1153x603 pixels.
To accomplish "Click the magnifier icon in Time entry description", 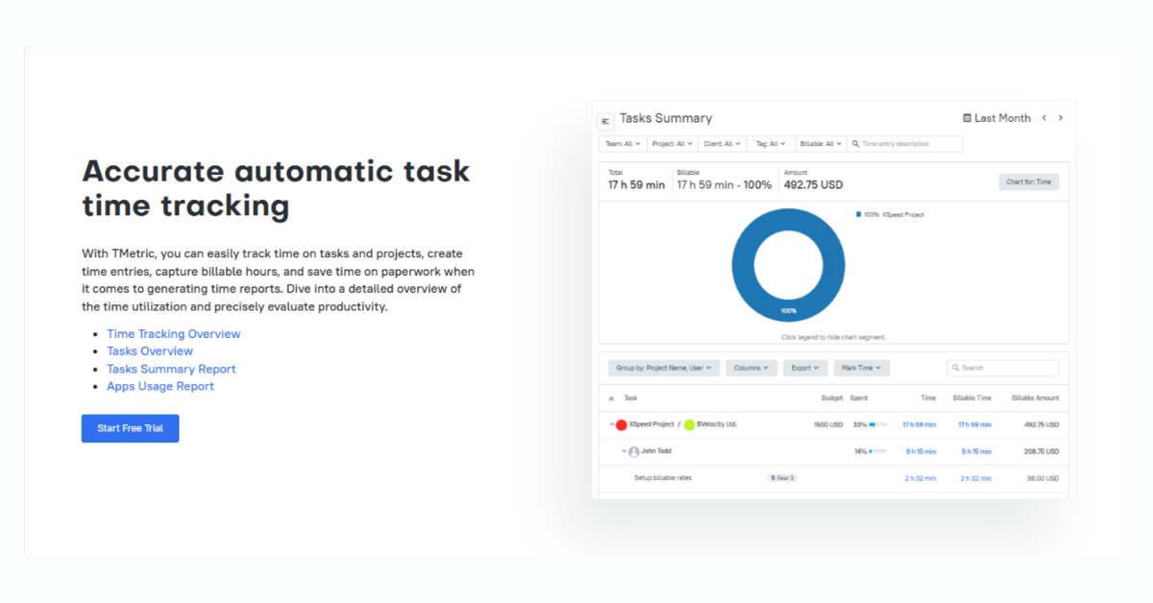I will coord(855,144).
